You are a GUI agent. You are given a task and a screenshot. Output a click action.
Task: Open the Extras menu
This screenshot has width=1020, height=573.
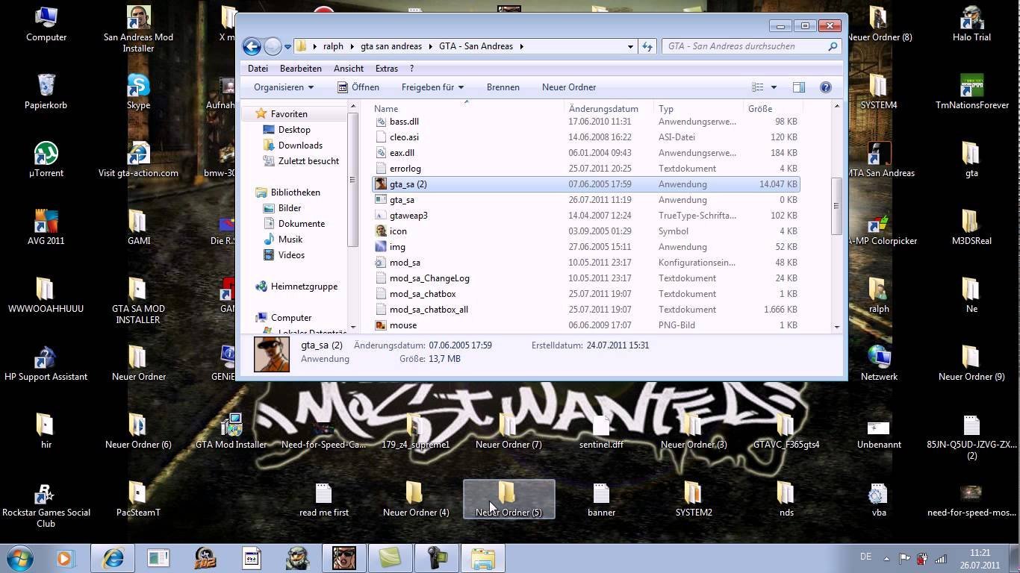click(386, 69)
